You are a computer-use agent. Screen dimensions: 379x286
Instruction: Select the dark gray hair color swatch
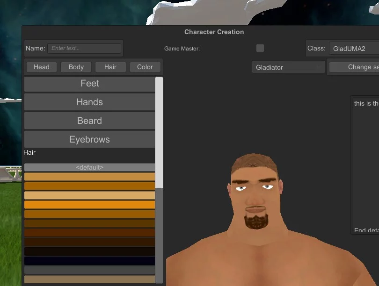tap(90, 270)
